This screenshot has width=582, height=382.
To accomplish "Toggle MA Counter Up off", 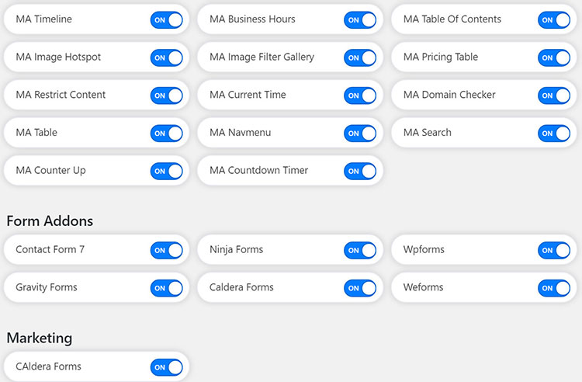I will (x=167, y=171).
